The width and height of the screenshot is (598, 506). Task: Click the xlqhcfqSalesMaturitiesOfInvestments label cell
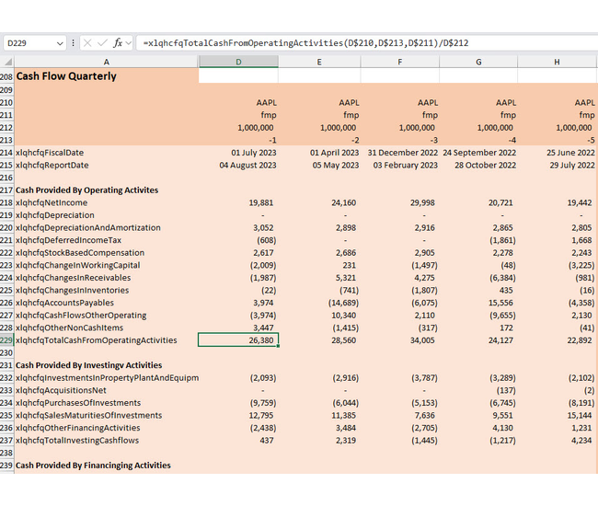tap(107, 415)
